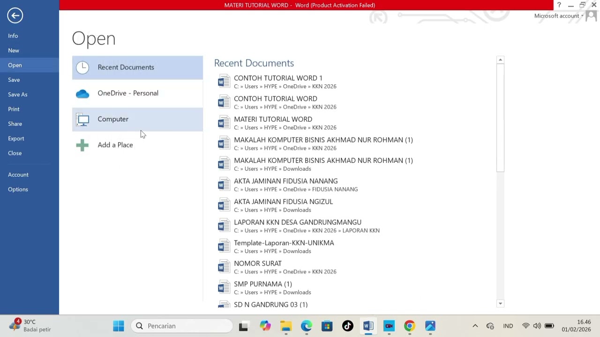Select the Recent Documents location

coord(137,67)
